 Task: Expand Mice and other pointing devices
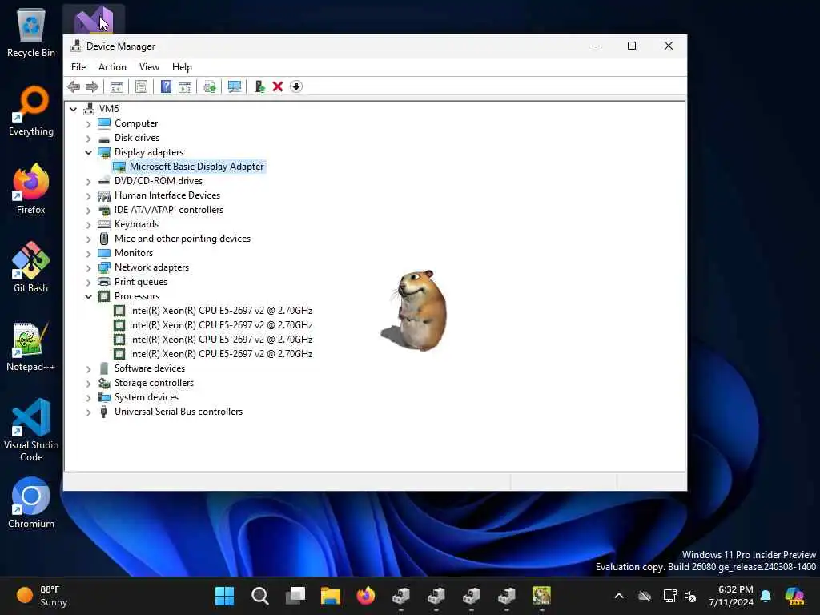[88, 239]
